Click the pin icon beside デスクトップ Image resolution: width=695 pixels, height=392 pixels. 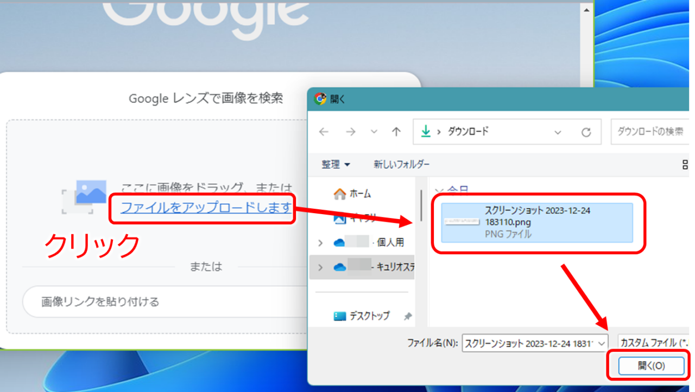pyautogui.click(x=408, y=316)
